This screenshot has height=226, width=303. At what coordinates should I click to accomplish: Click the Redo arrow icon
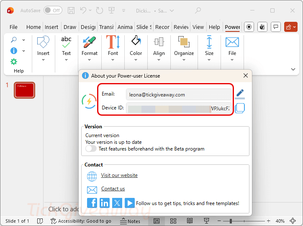point(100,10)
